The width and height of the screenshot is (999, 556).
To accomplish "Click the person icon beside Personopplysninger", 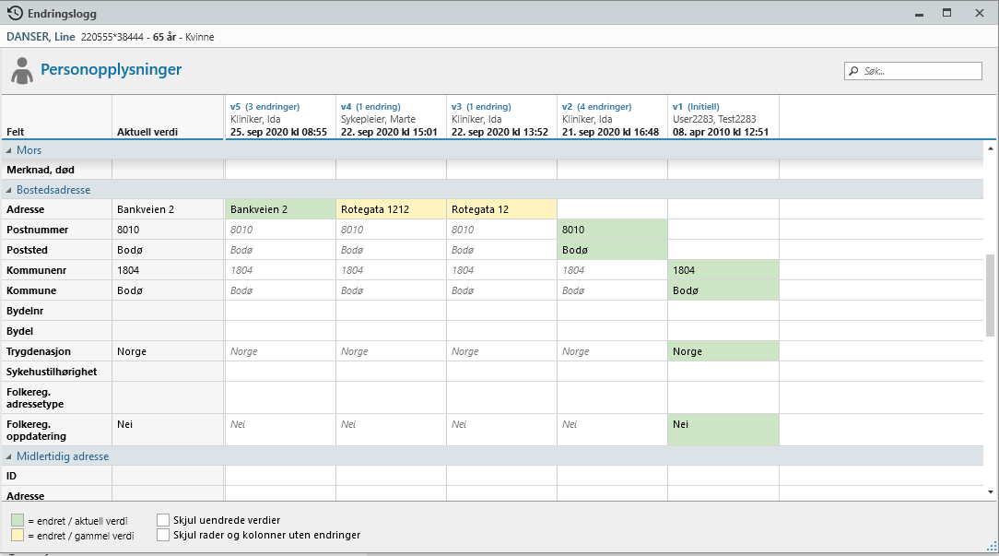I will pyautogui.click(x=22, y=70).
